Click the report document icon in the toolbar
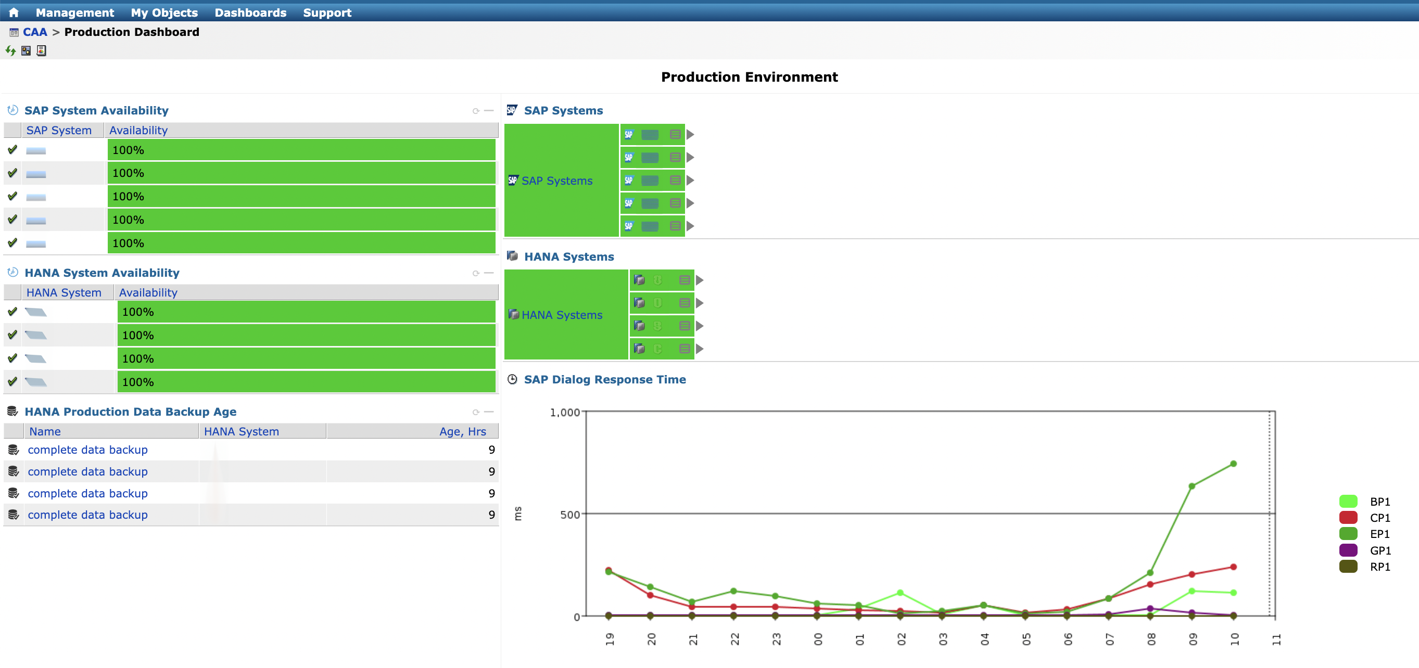Screen dimensions: 1419x668 click(x=41, y=50)
